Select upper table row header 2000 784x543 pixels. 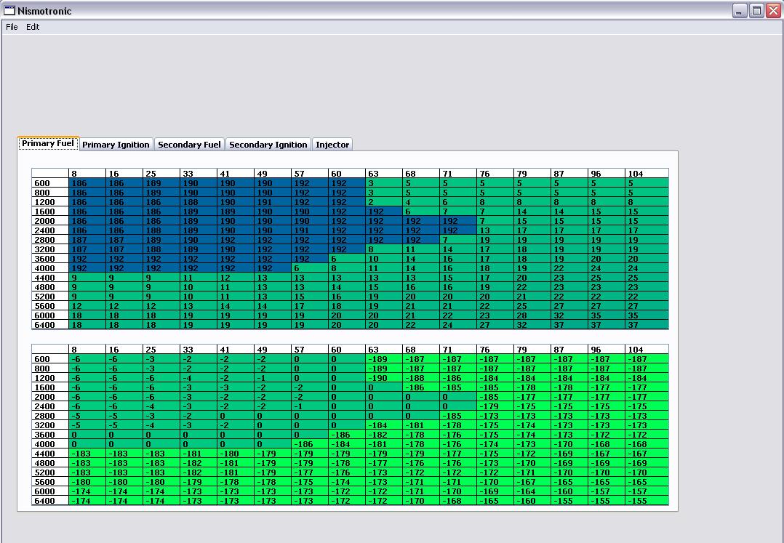pos(50,221)
